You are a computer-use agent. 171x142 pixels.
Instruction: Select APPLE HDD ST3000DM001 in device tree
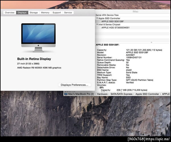click(133, 28)
